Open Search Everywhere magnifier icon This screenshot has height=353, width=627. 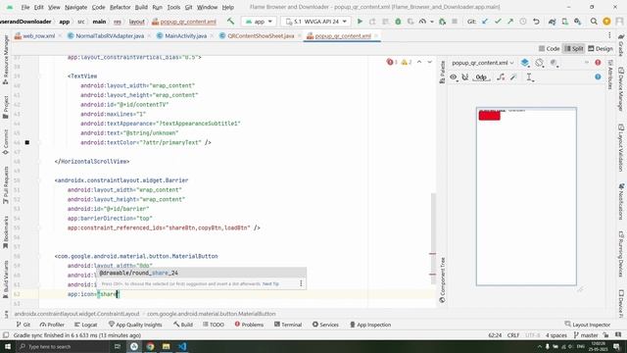[x=594, y=22]
